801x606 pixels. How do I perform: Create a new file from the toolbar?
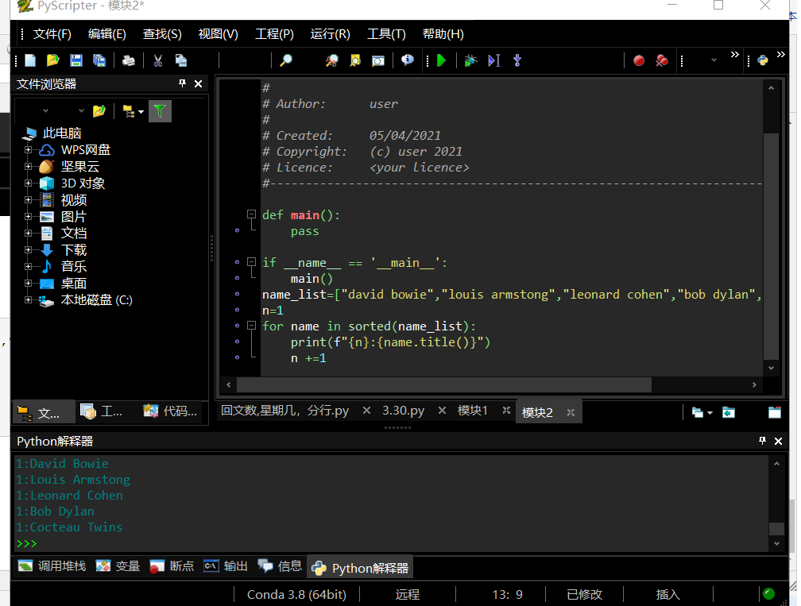pos(30,60)
